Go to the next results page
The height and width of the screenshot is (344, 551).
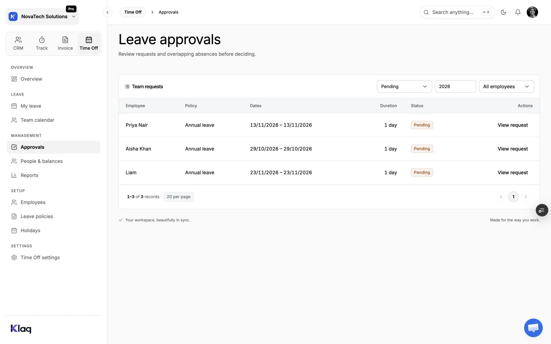[x=526, y=197]
